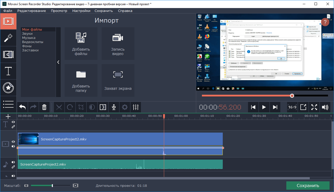The width and height of the screenshot is (334, 192).
Task: Click Добавить папку button
Action: point(81,81)
